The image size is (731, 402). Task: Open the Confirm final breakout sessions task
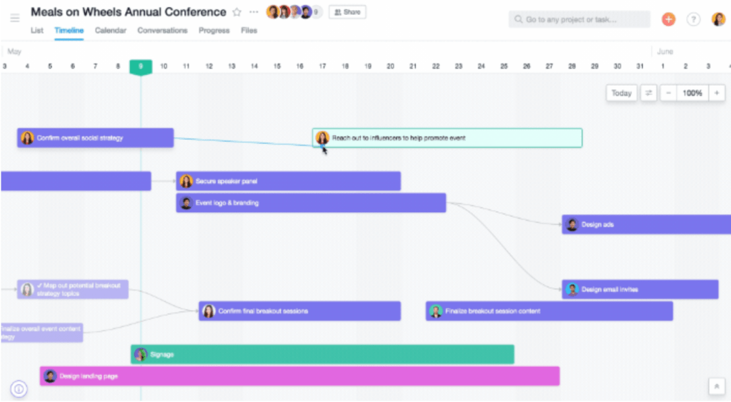click(x=300, y=311)
